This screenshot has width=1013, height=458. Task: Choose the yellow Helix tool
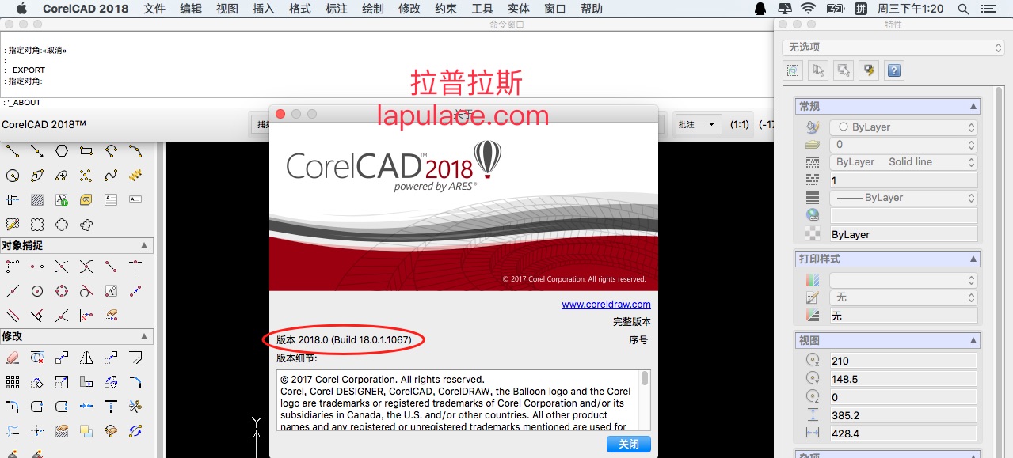(135, 175)
